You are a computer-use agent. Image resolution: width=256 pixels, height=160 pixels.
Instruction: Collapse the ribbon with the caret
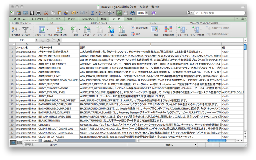point(237,19)
